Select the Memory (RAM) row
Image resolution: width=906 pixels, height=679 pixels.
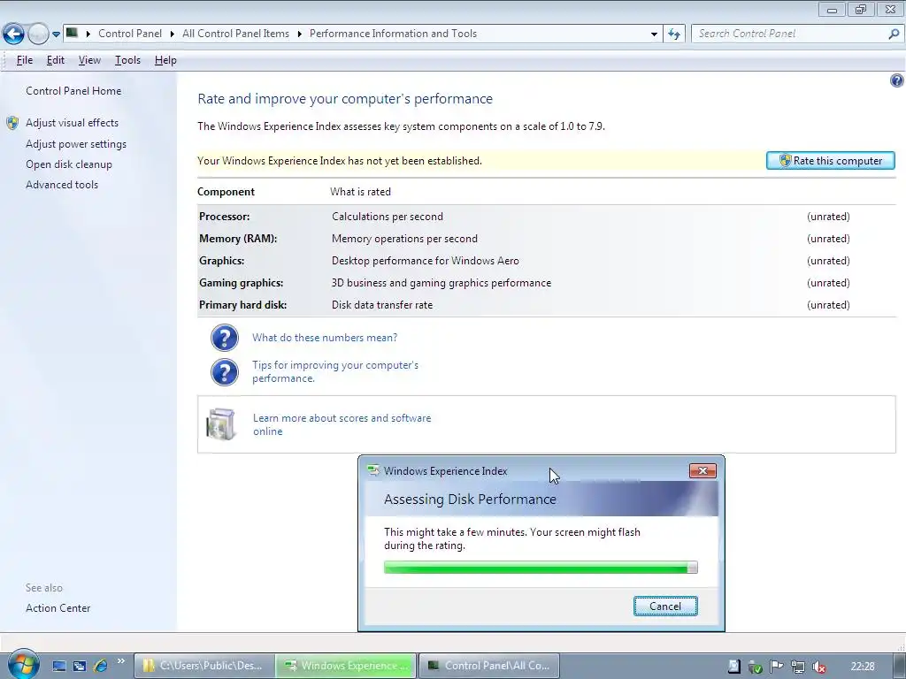point(546,239)
